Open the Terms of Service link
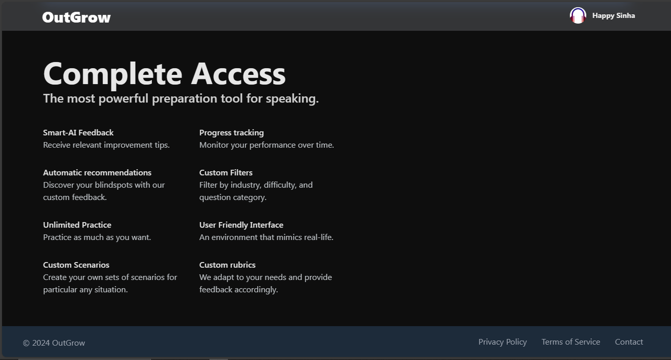Viewport: 671px width, 360px height. (570, 342)
